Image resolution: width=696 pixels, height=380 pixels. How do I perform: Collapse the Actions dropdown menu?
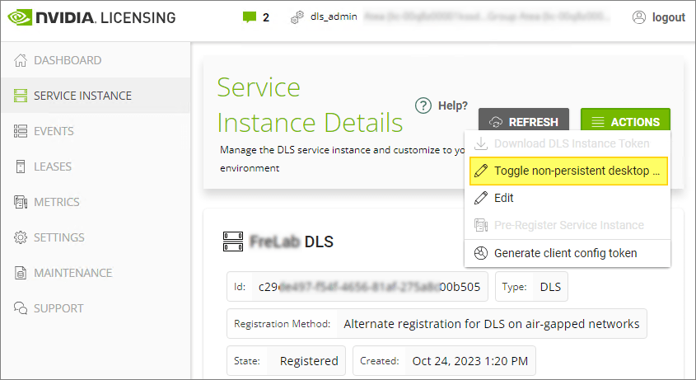(625, 122)
